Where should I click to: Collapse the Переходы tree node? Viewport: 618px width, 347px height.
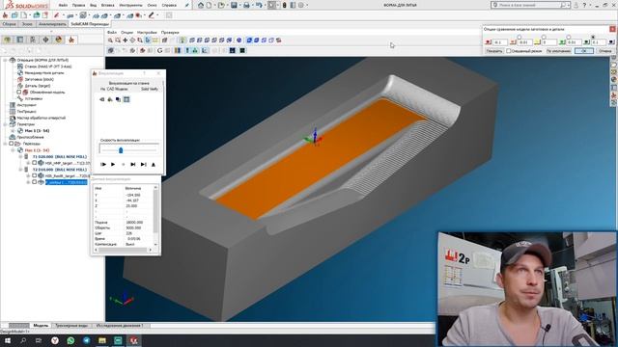pyautogui.click(x=5, y=144)
